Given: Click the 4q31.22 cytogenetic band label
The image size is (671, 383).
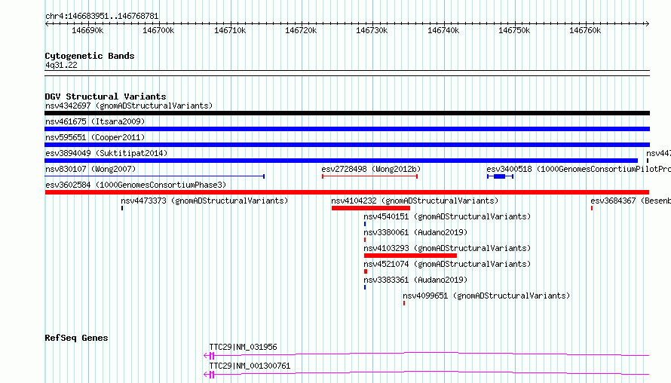Looking at the screenshot, I should 61,65.
